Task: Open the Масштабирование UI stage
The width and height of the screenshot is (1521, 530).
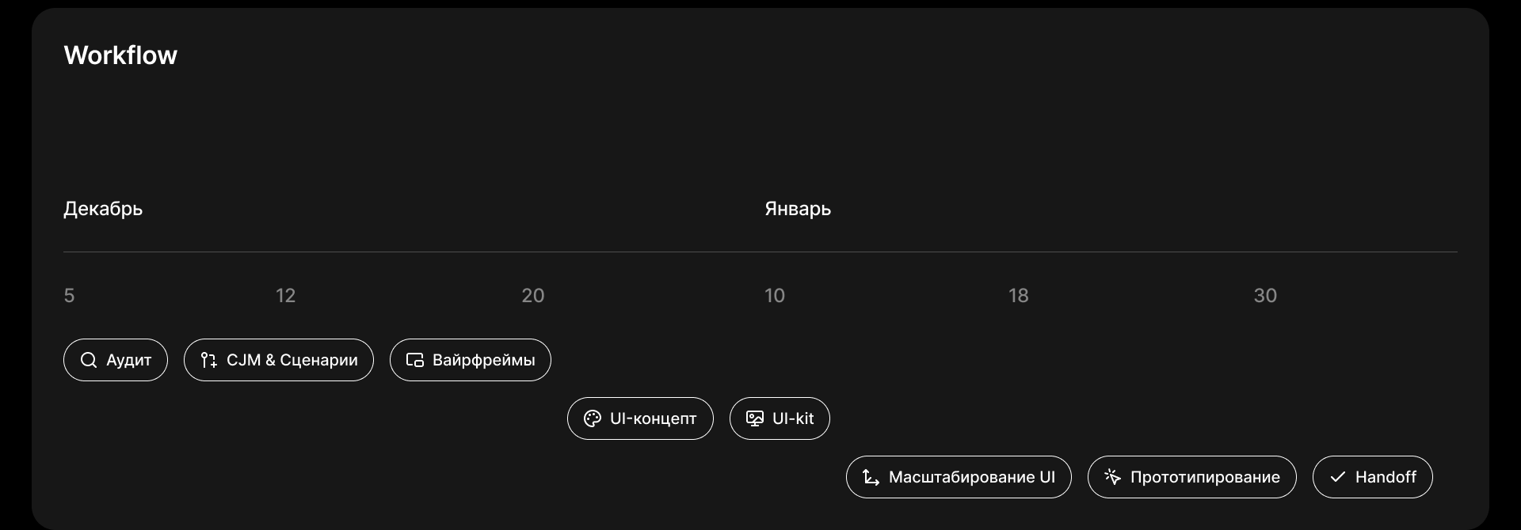Action: point(958,477)
